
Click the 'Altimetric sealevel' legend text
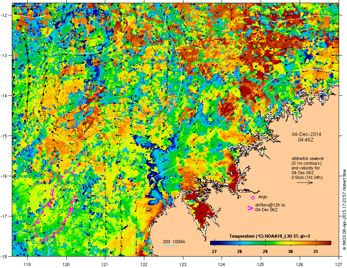pyautogui.click(x=308, y=158)
